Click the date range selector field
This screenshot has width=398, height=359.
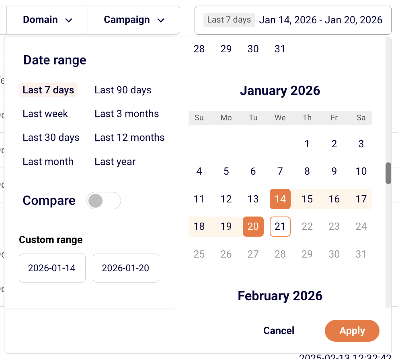(293, 20)
